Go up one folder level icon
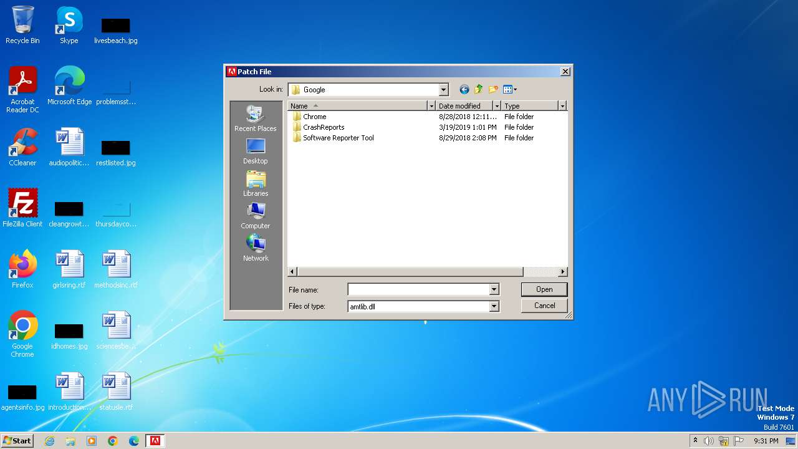This screenshot has height=449, width=798. click(479, 90)
